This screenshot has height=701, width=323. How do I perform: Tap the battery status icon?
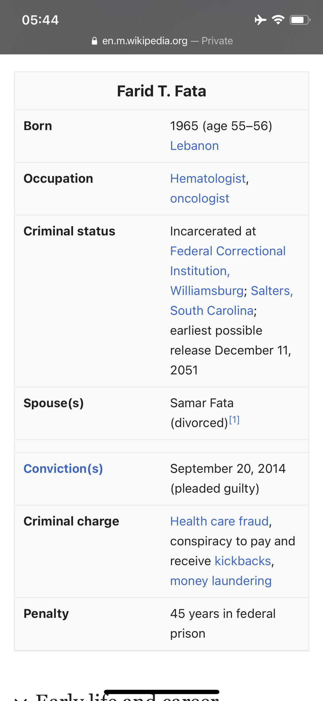[x=300, y=20]
